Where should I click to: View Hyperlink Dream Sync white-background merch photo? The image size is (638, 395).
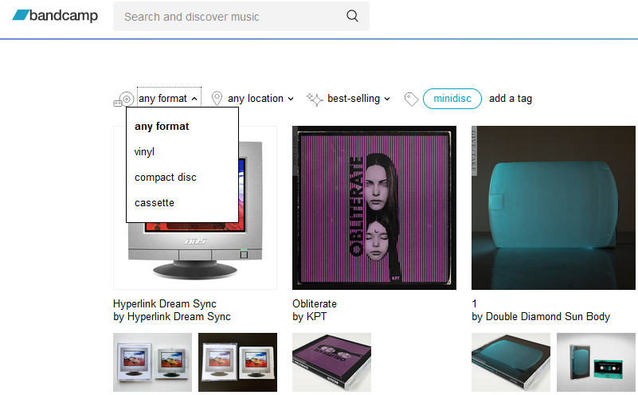(153, 362)
